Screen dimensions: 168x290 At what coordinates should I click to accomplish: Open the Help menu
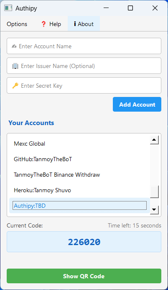click(x=51, y=24)
